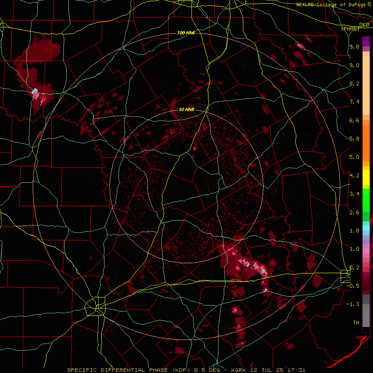This screenshot has height=373, width=373.
Task: Click the 3.4 scale value
Action: pyautogui.click(x=354, y=194)
